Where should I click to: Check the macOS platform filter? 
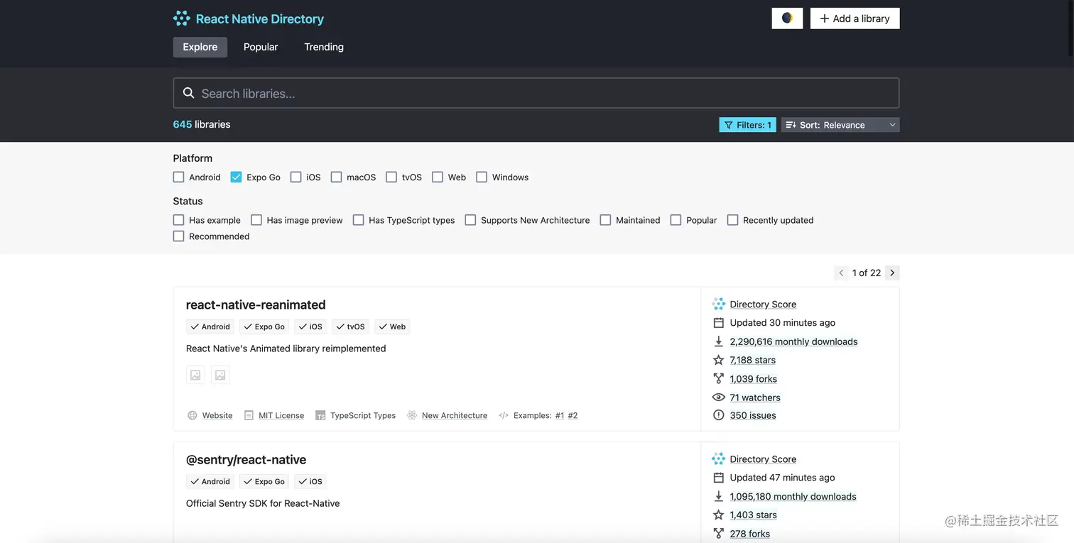[336, 177]
